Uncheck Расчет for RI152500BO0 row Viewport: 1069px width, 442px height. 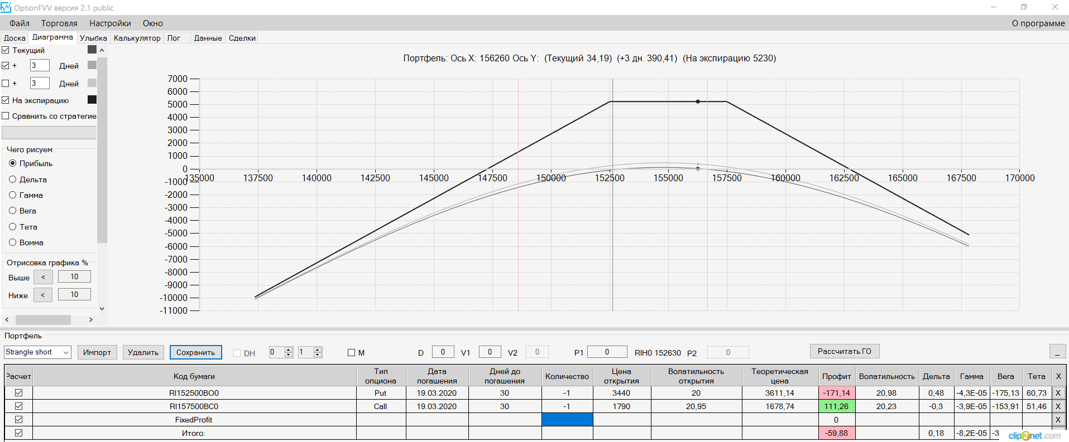pos(18,393)
